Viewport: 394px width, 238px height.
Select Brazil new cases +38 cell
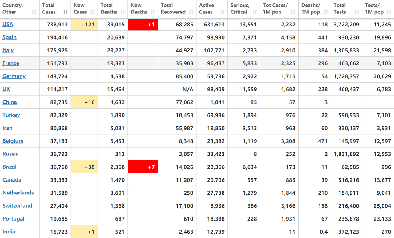click(84, 167)
